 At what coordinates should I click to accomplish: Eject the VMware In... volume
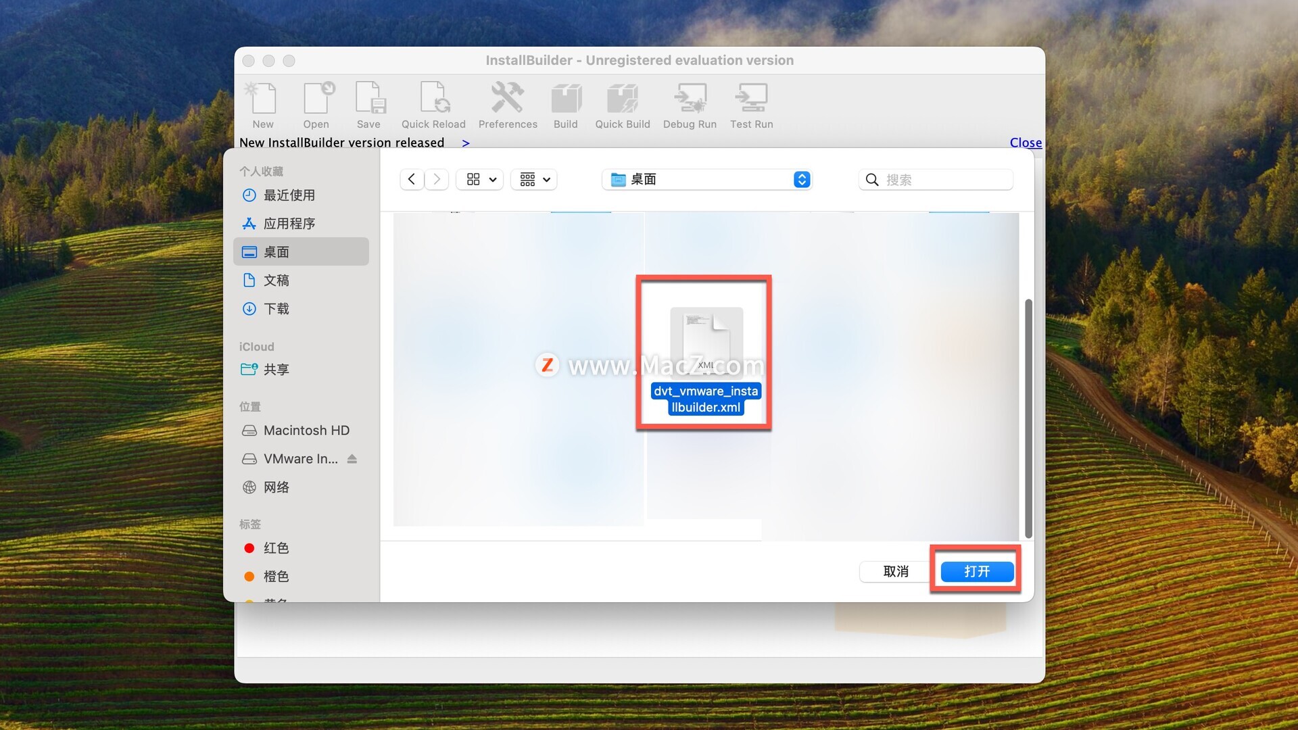(x=352, y=459)
